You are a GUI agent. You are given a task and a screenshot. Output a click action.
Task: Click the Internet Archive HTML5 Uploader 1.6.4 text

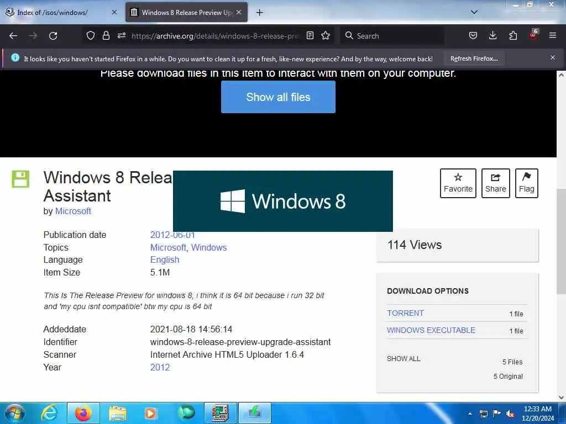(227, 355)
